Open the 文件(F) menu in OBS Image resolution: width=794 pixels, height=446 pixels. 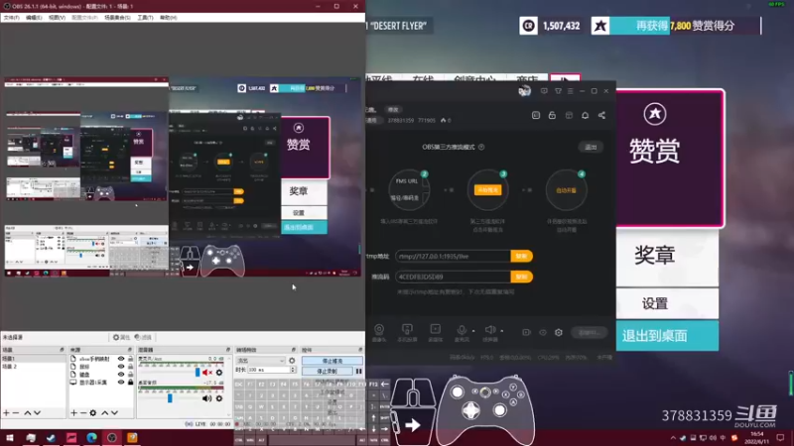point(11,18)
